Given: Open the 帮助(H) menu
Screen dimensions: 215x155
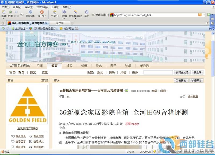Looking at the screenshot, I should [x=67, y=7].
